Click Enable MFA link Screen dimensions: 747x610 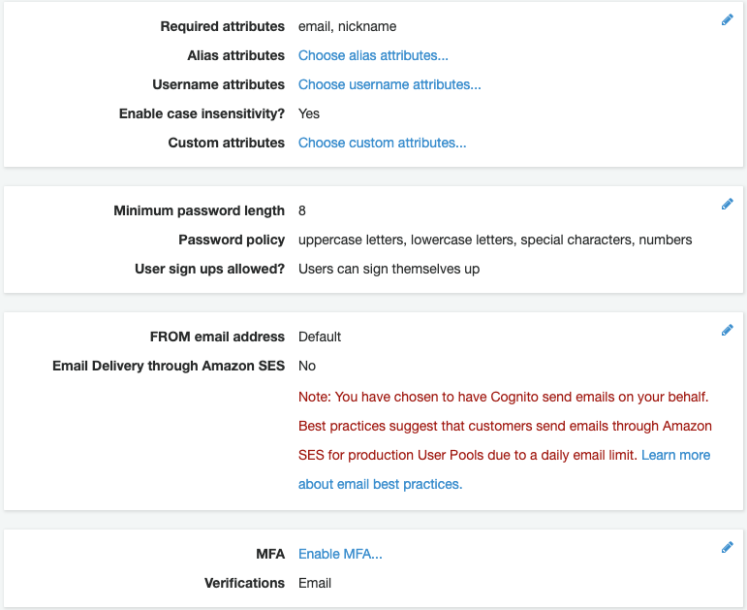340,554
